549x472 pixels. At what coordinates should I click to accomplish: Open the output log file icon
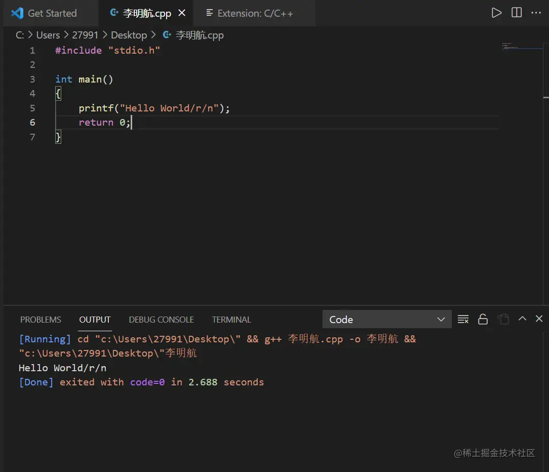503,319
